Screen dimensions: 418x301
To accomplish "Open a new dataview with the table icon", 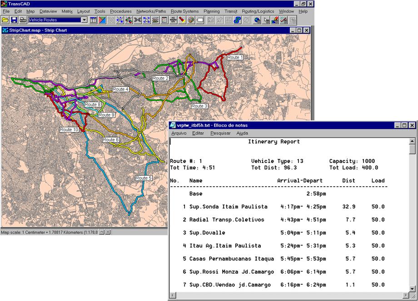I will coord(93,20).
